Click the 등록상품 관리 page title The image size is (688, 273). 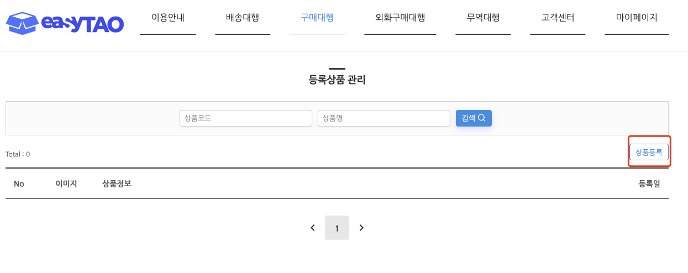tap(337, 80)
